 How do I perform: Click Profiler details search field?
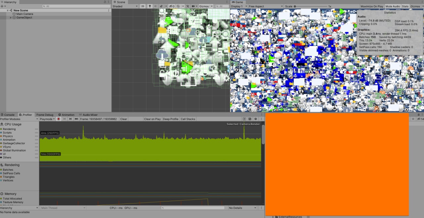(193, 208)
